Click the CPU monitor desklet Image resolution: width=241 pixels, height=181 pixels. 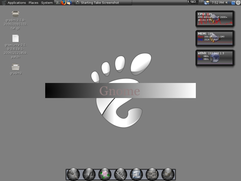point(215,19)
